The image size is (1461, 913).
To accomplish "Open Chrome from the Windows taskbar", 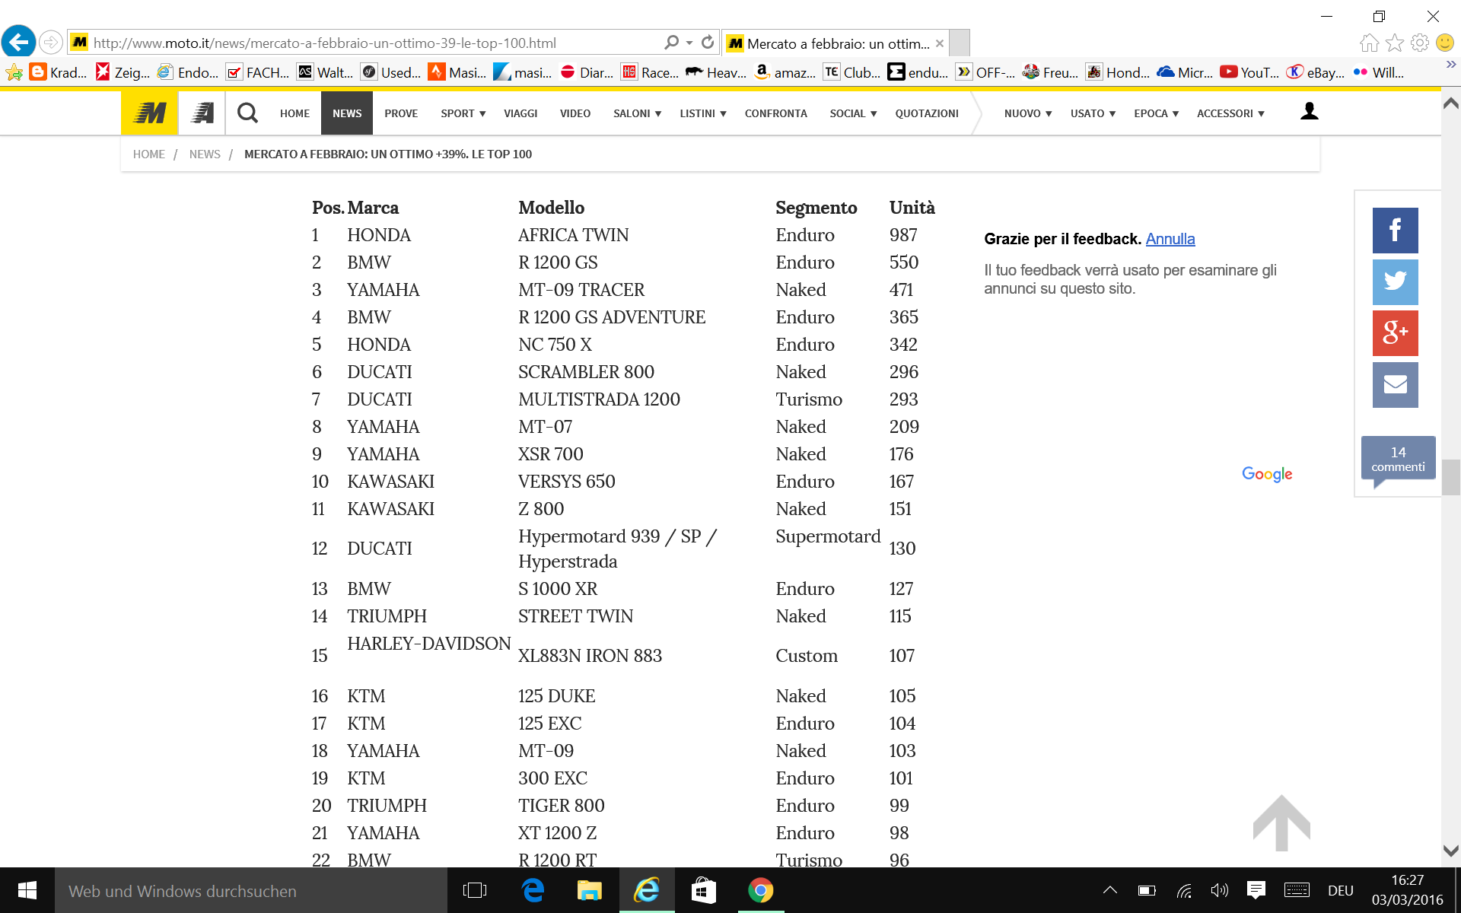I will [760, 890].
